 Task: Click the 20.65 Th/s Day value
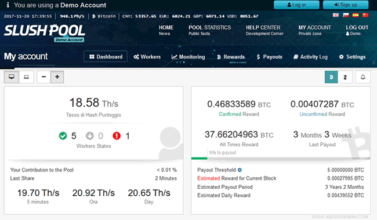[149, 193]
